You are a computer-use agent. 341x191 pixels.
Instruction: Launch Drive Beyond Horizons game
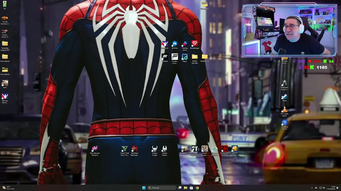coord(95,151)
